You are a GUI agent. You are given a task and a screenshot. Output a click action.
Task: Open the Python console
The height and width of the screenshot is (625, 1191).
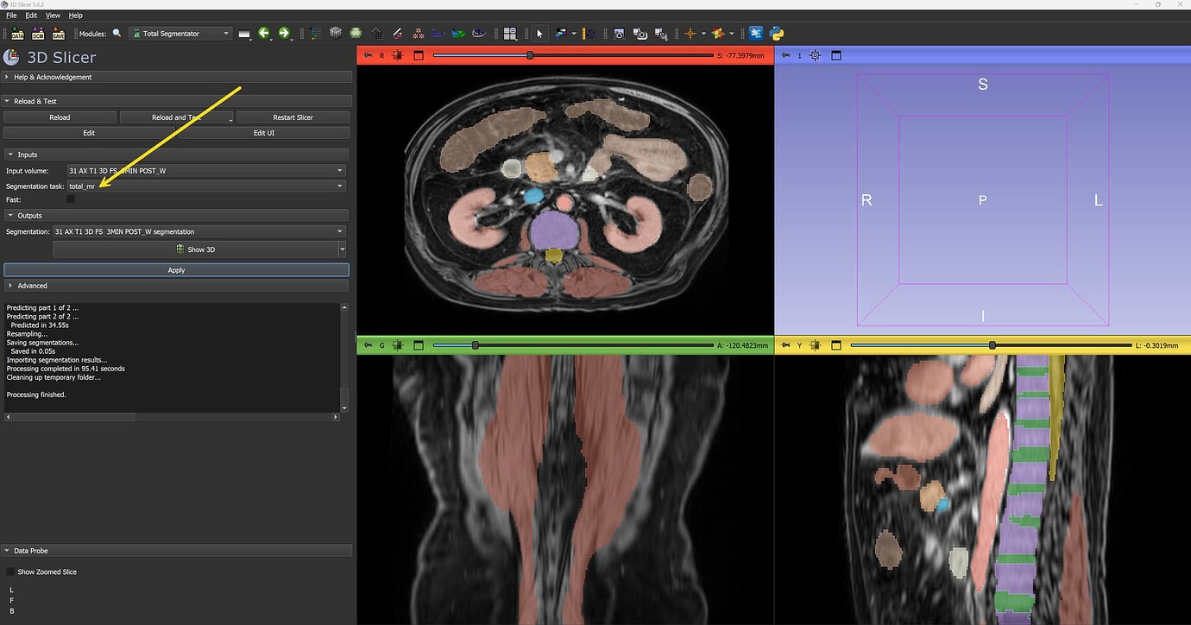[x=775, y=34]
